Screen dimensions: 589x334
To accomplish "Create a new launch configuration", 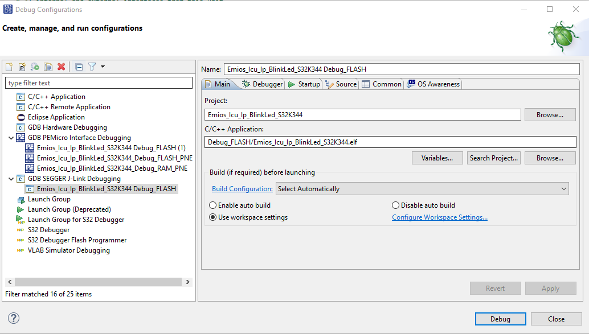I will click(9, 67).
